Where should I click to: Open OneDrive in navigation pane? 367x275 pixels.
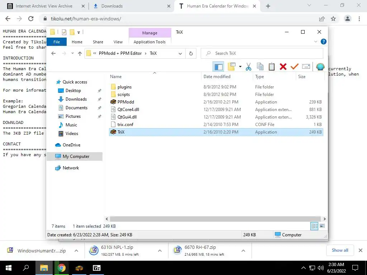point(71,145)
